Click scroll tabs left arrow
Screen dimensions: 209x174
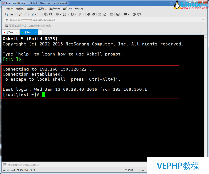pyautogui.click(x=198, y=32)
